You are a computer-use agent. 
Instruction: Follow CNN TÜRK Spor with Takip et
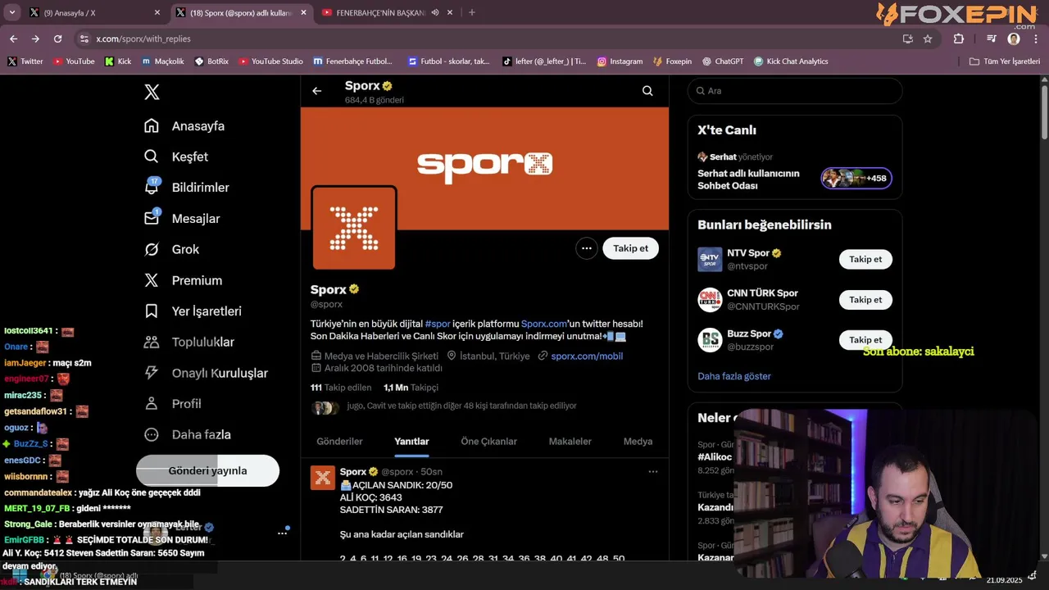(865, 299)
